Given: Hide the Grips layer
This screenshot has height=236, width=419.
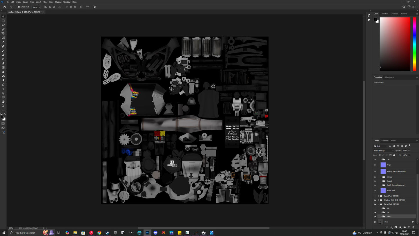Looking at the screenshot, I should 375,165.
